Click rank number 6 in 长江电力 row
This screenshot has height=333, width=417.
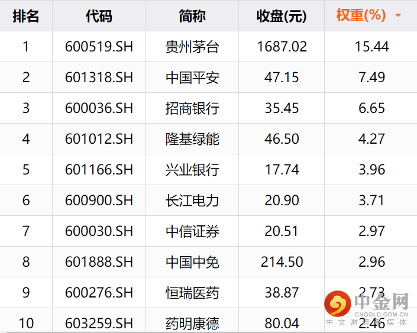point(26,201)
